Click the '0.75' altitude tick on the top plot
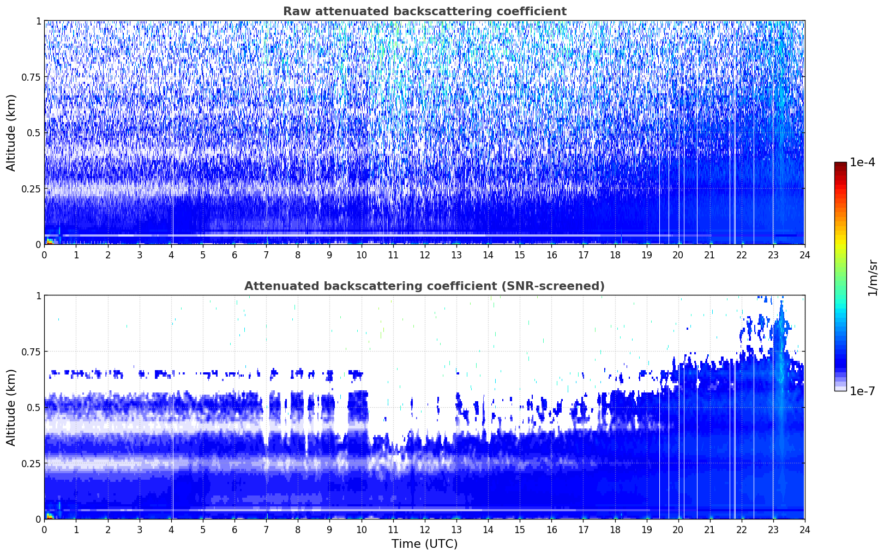The width and height of the screenshot is (884, 556). coord(31,77)
